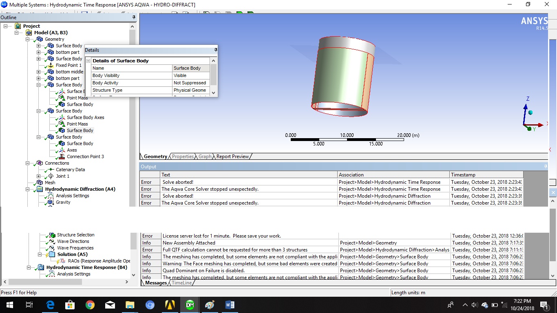Click the Association column header
Image resolution: width=557 pixels, height=313 pixels.
pos(393,175)
